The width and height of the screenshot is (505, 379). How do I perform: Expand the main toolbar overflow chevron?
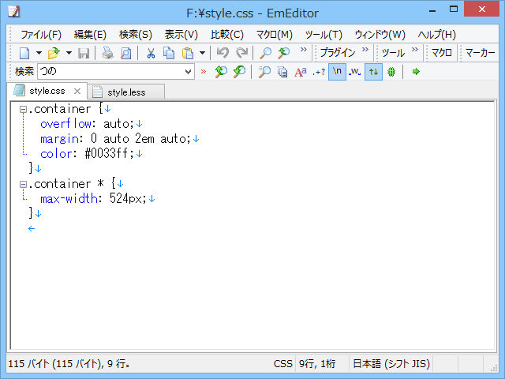click(x=303, y=50)
